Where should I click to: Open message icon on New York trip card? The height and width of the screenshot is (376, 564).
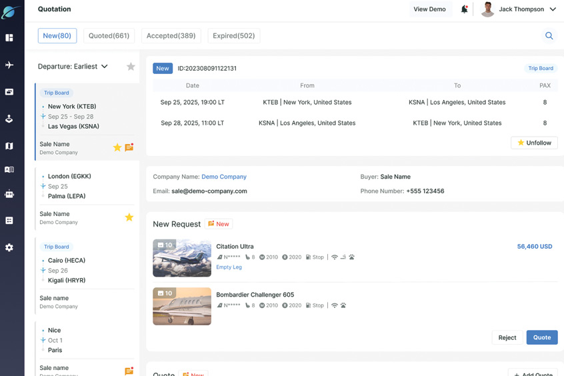click(x=129, y=147)
